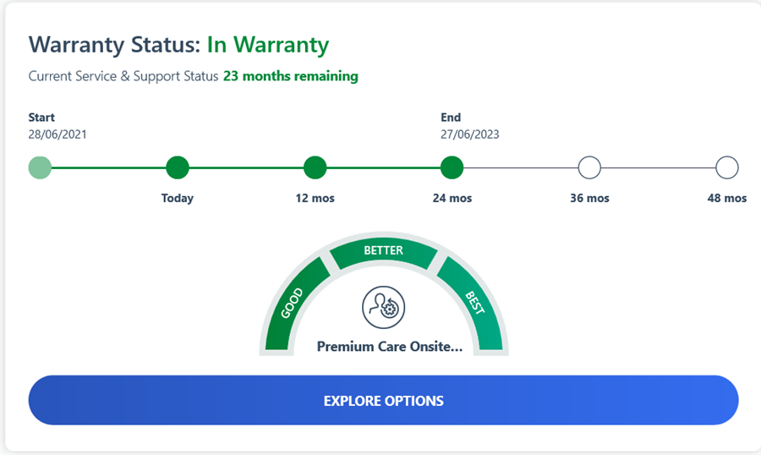Click the 23 months remaining text
This screenshot has width=761, height=455.
pos(291,76)
